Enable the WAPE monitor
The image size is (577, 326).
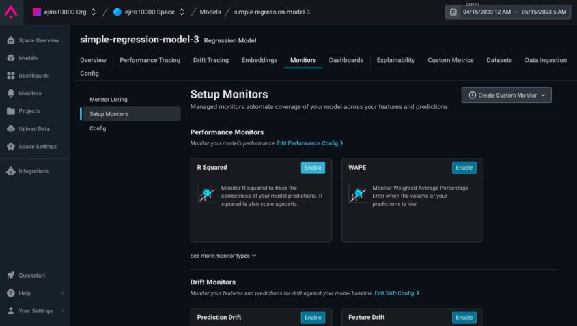464,168
